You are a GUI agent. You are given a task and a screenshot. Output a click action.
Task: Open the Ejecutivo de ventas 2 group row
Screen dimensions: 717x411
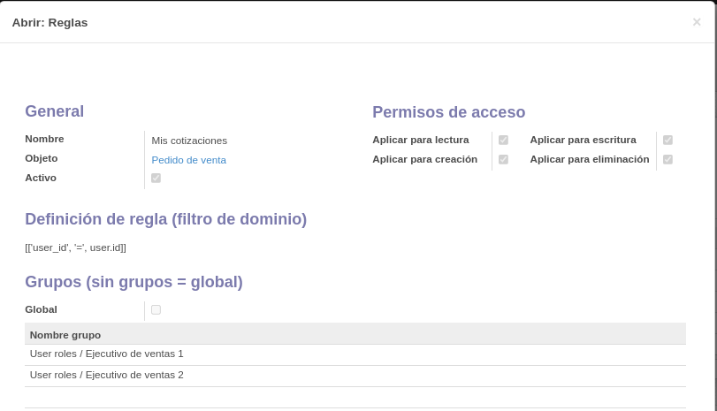355,376
